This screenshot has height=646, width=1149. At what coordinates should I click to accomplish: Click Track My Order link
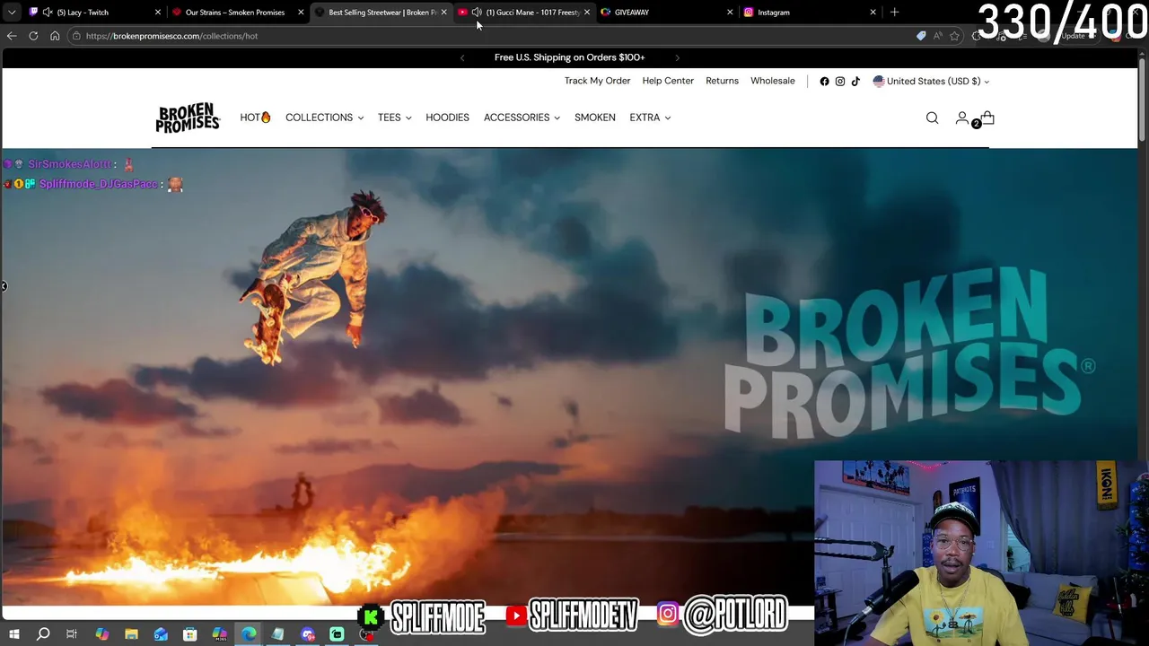pos(597,81)
